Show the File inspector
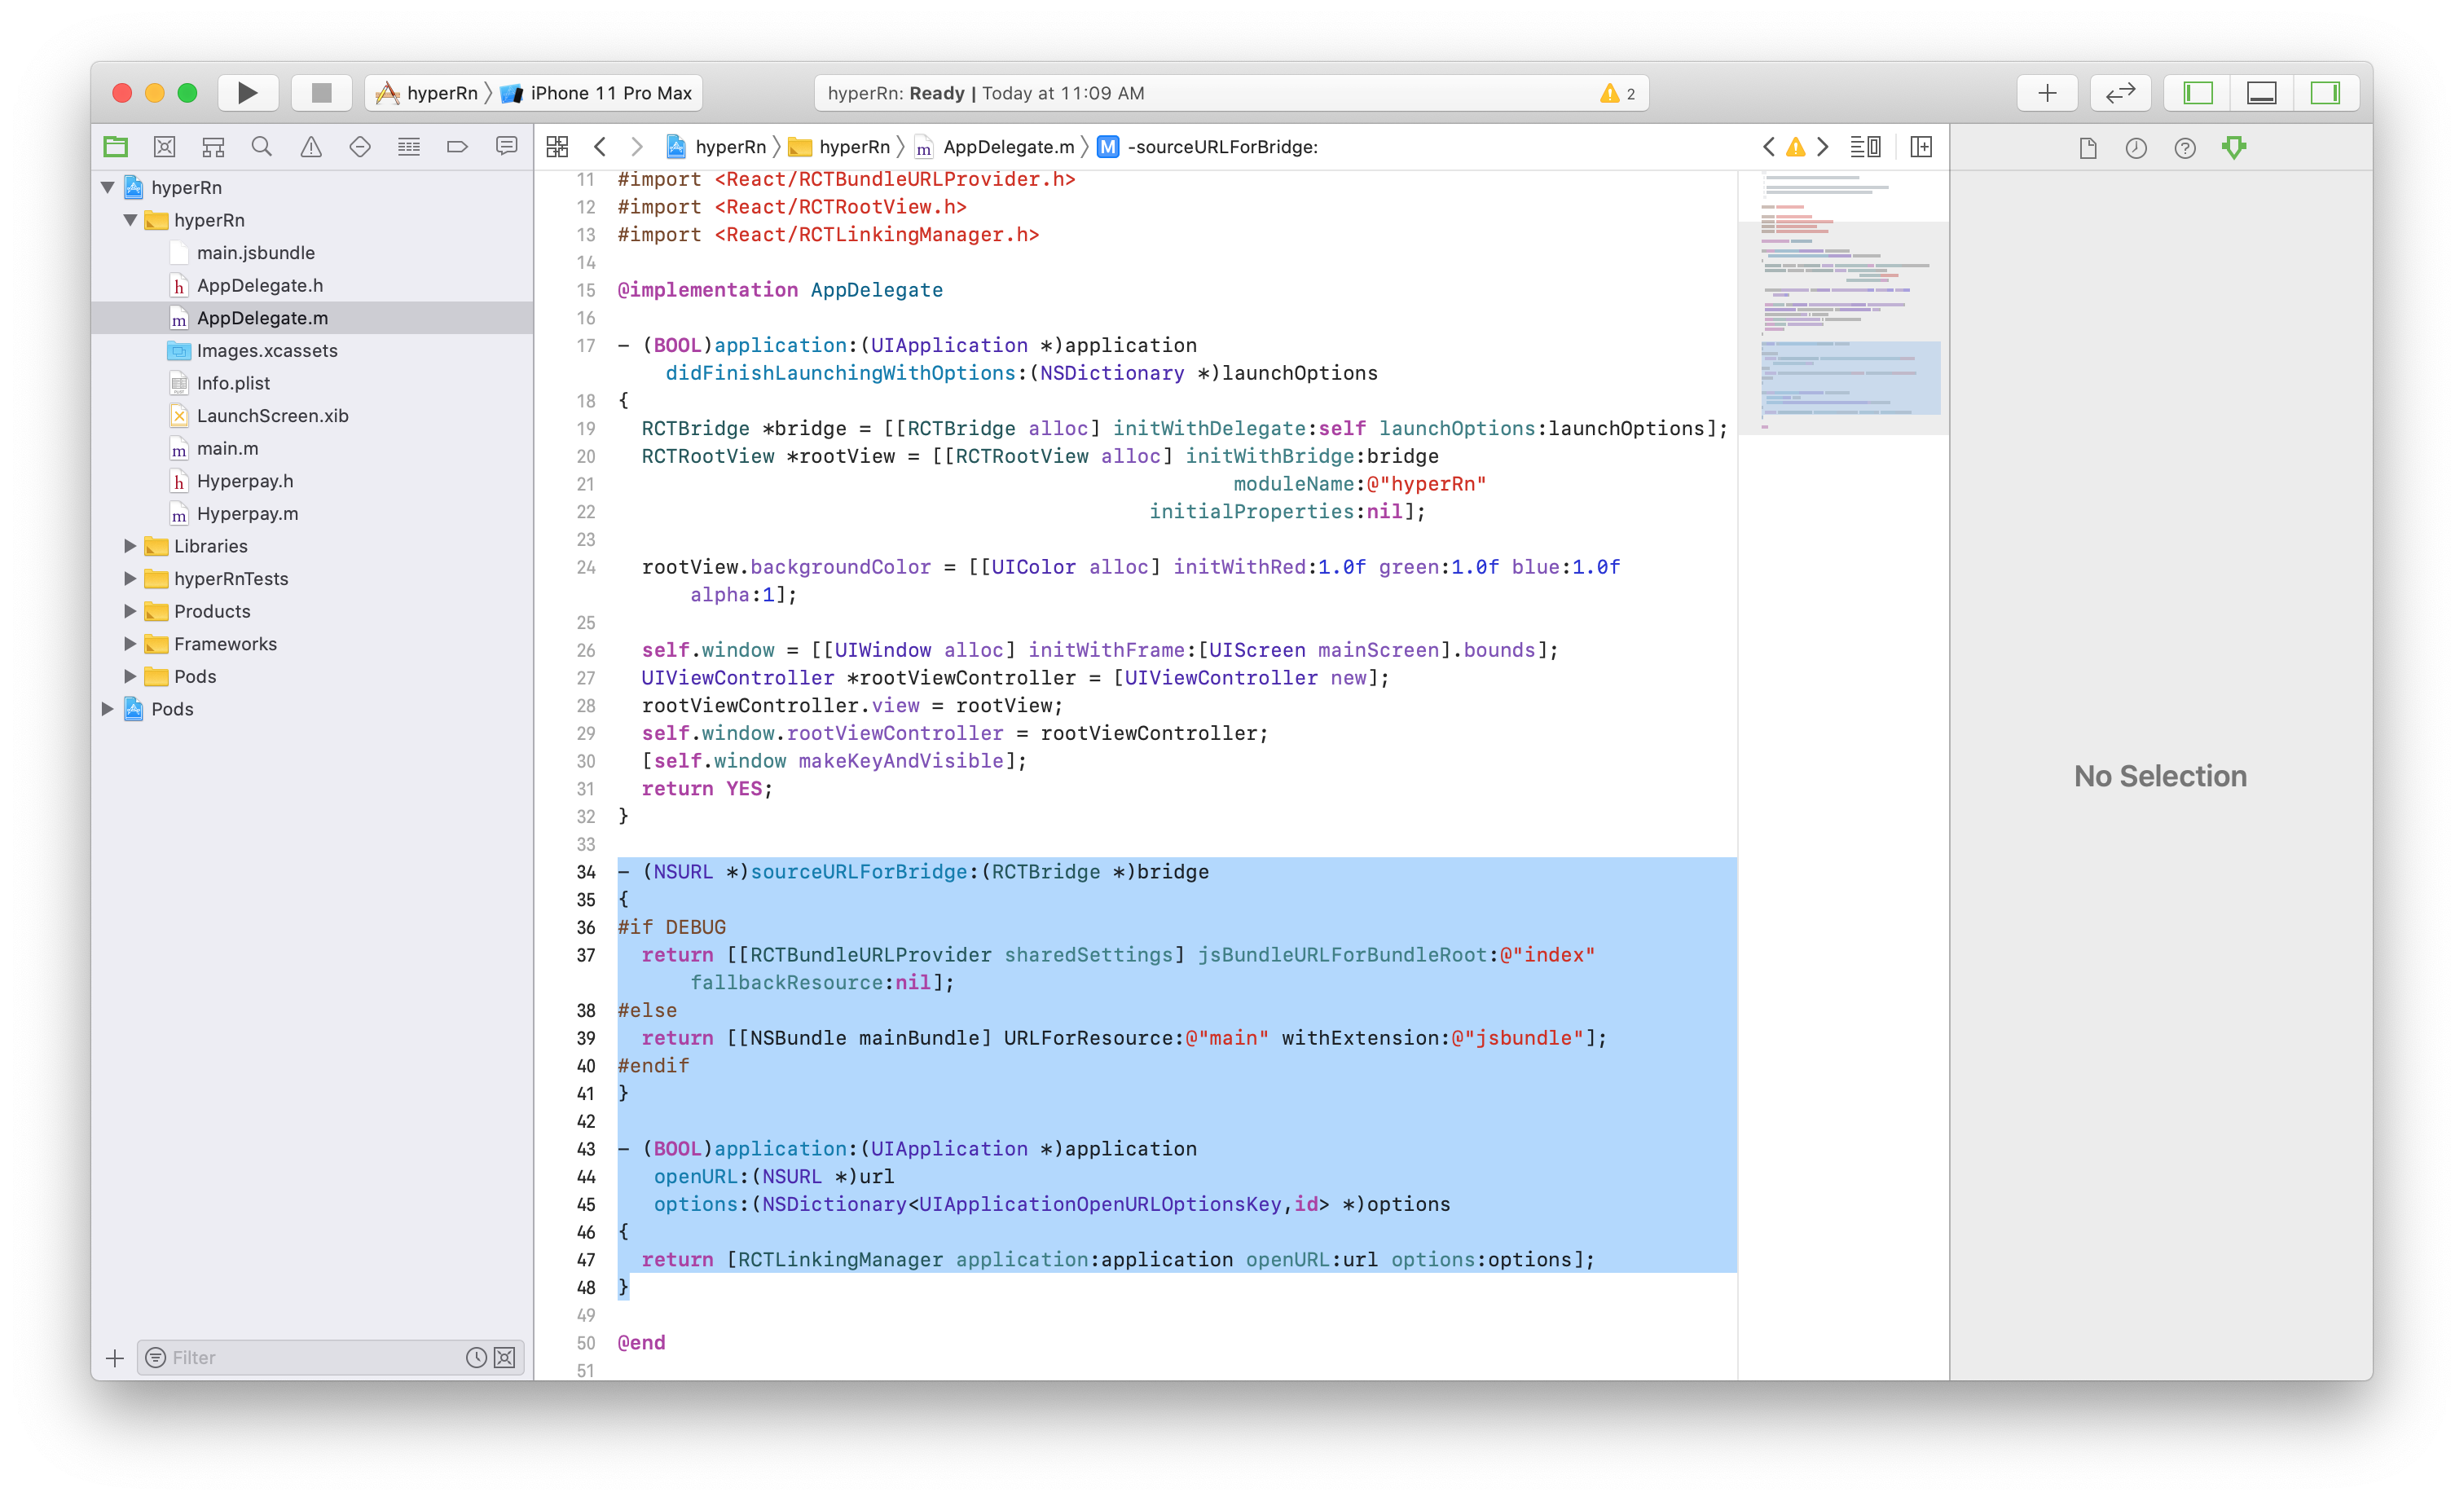Viewport: 2464px width, 1501px height. (2087, 148)
